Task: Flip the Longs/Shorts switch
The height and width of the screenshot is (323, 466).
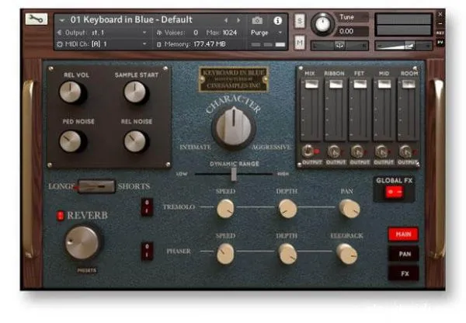Action: (x=96, y=186)
